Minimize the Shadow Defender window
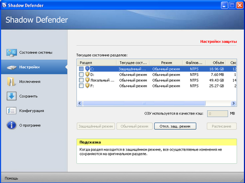The height and width of the screenshot is (183, 245). (224, 5)
